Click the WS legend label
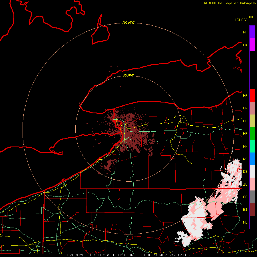This screenshot has height=257, width=257. pyautogui.click(x=245, y=159)
